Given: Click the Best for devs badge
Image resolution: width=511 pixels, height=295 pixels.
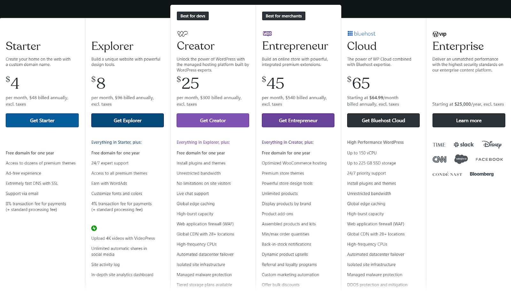Looking at the screenshot, I should [x=193, y=16].
